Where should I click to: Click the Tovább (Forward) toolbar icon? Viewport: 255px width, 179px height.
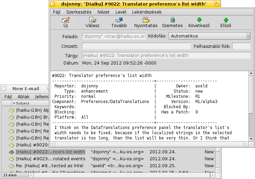(x=119, y=20)
